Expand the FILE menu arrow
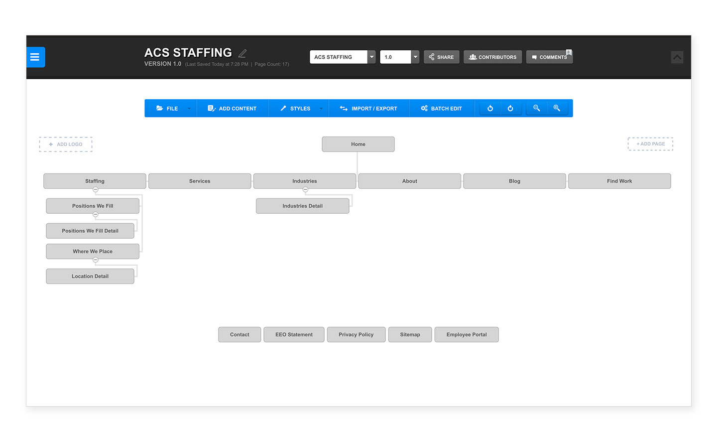717x442 pixels. coord(189,109)
